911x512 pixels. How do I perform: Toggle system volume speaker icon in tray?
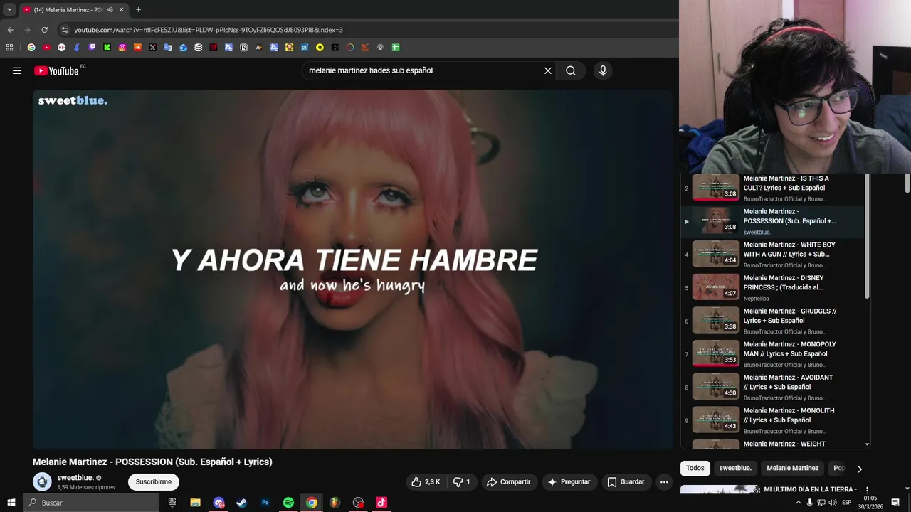tap(832, 503)
